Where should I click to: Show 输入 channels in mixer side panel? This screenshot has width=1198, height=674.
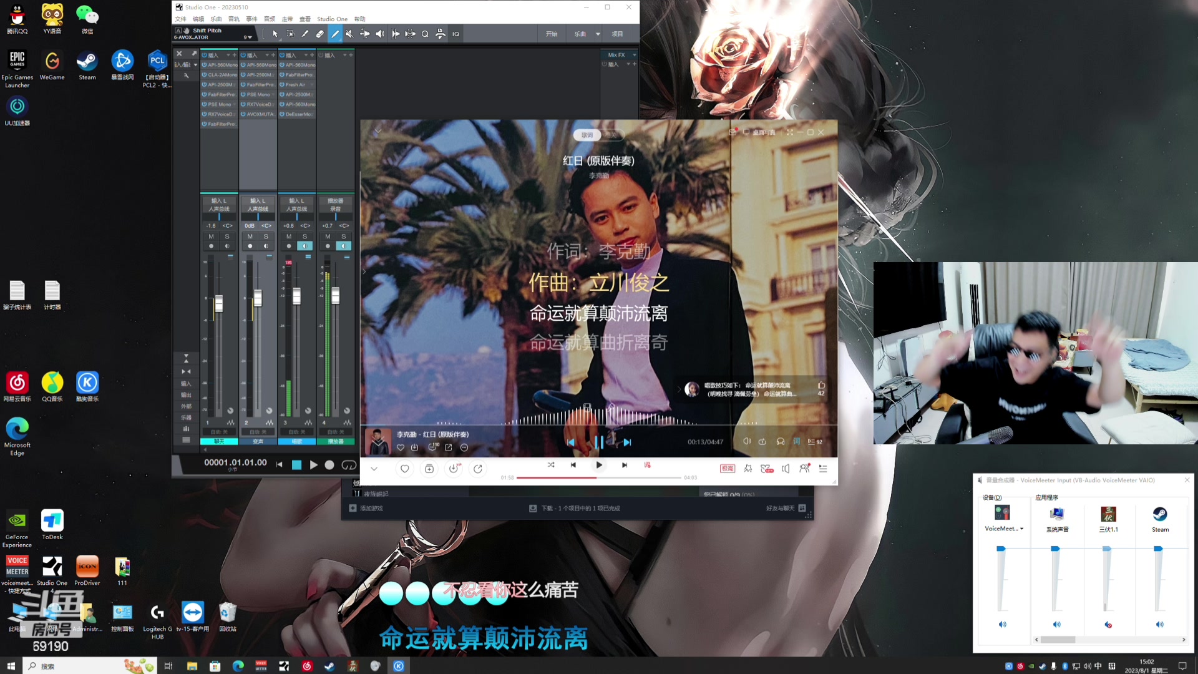[186, 384]
